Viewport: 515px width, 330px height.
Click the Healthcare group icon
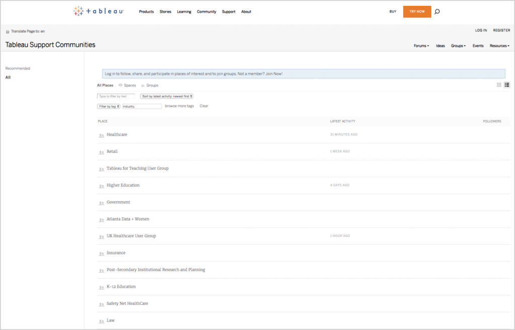[101, 135]
